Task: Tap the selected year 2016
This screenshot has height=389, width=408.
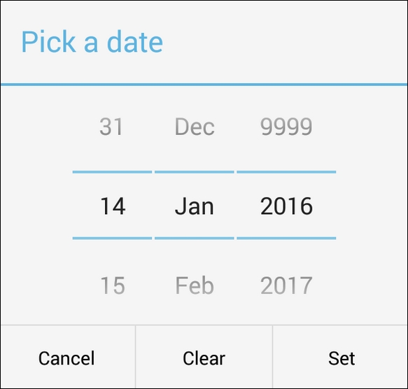Action: pyautogui.click(x=286, y=206)
